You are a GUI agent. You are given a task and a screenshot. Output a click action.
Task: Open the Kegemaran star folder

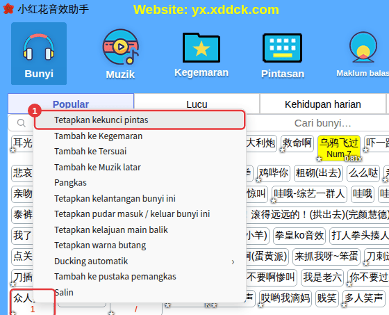tap(201, 47)
